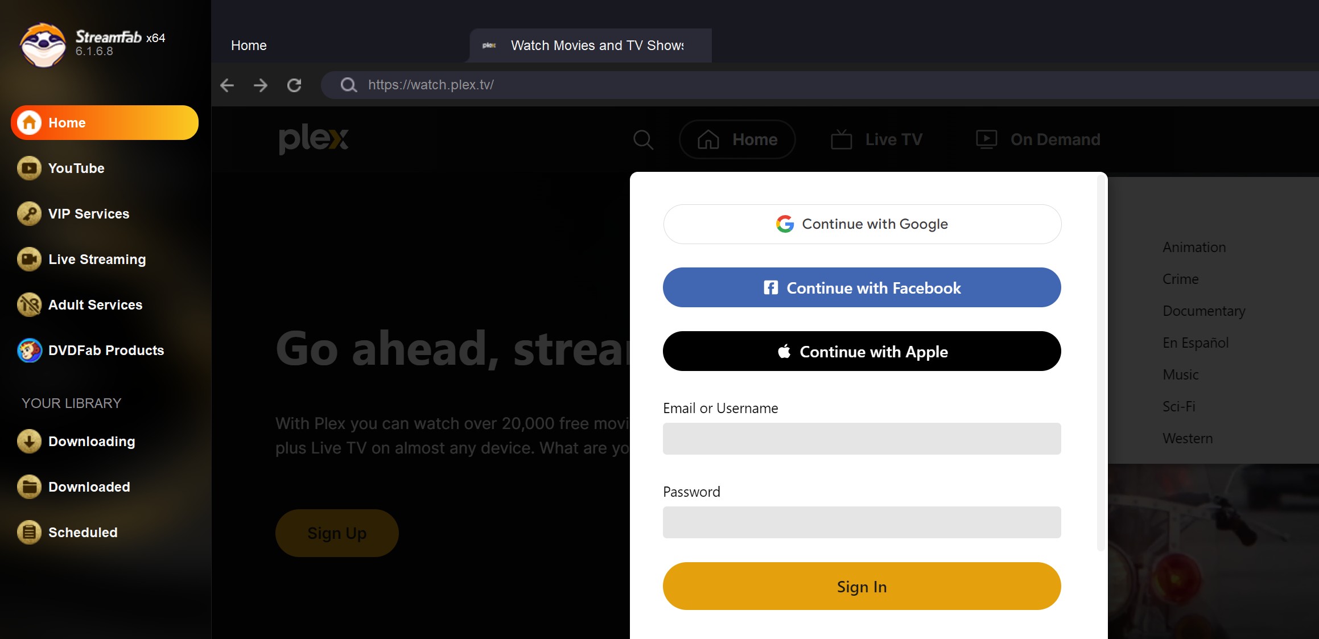Continue with Facebook
The height and width of the screenshot is (639, 1319).
coord(862,287)
